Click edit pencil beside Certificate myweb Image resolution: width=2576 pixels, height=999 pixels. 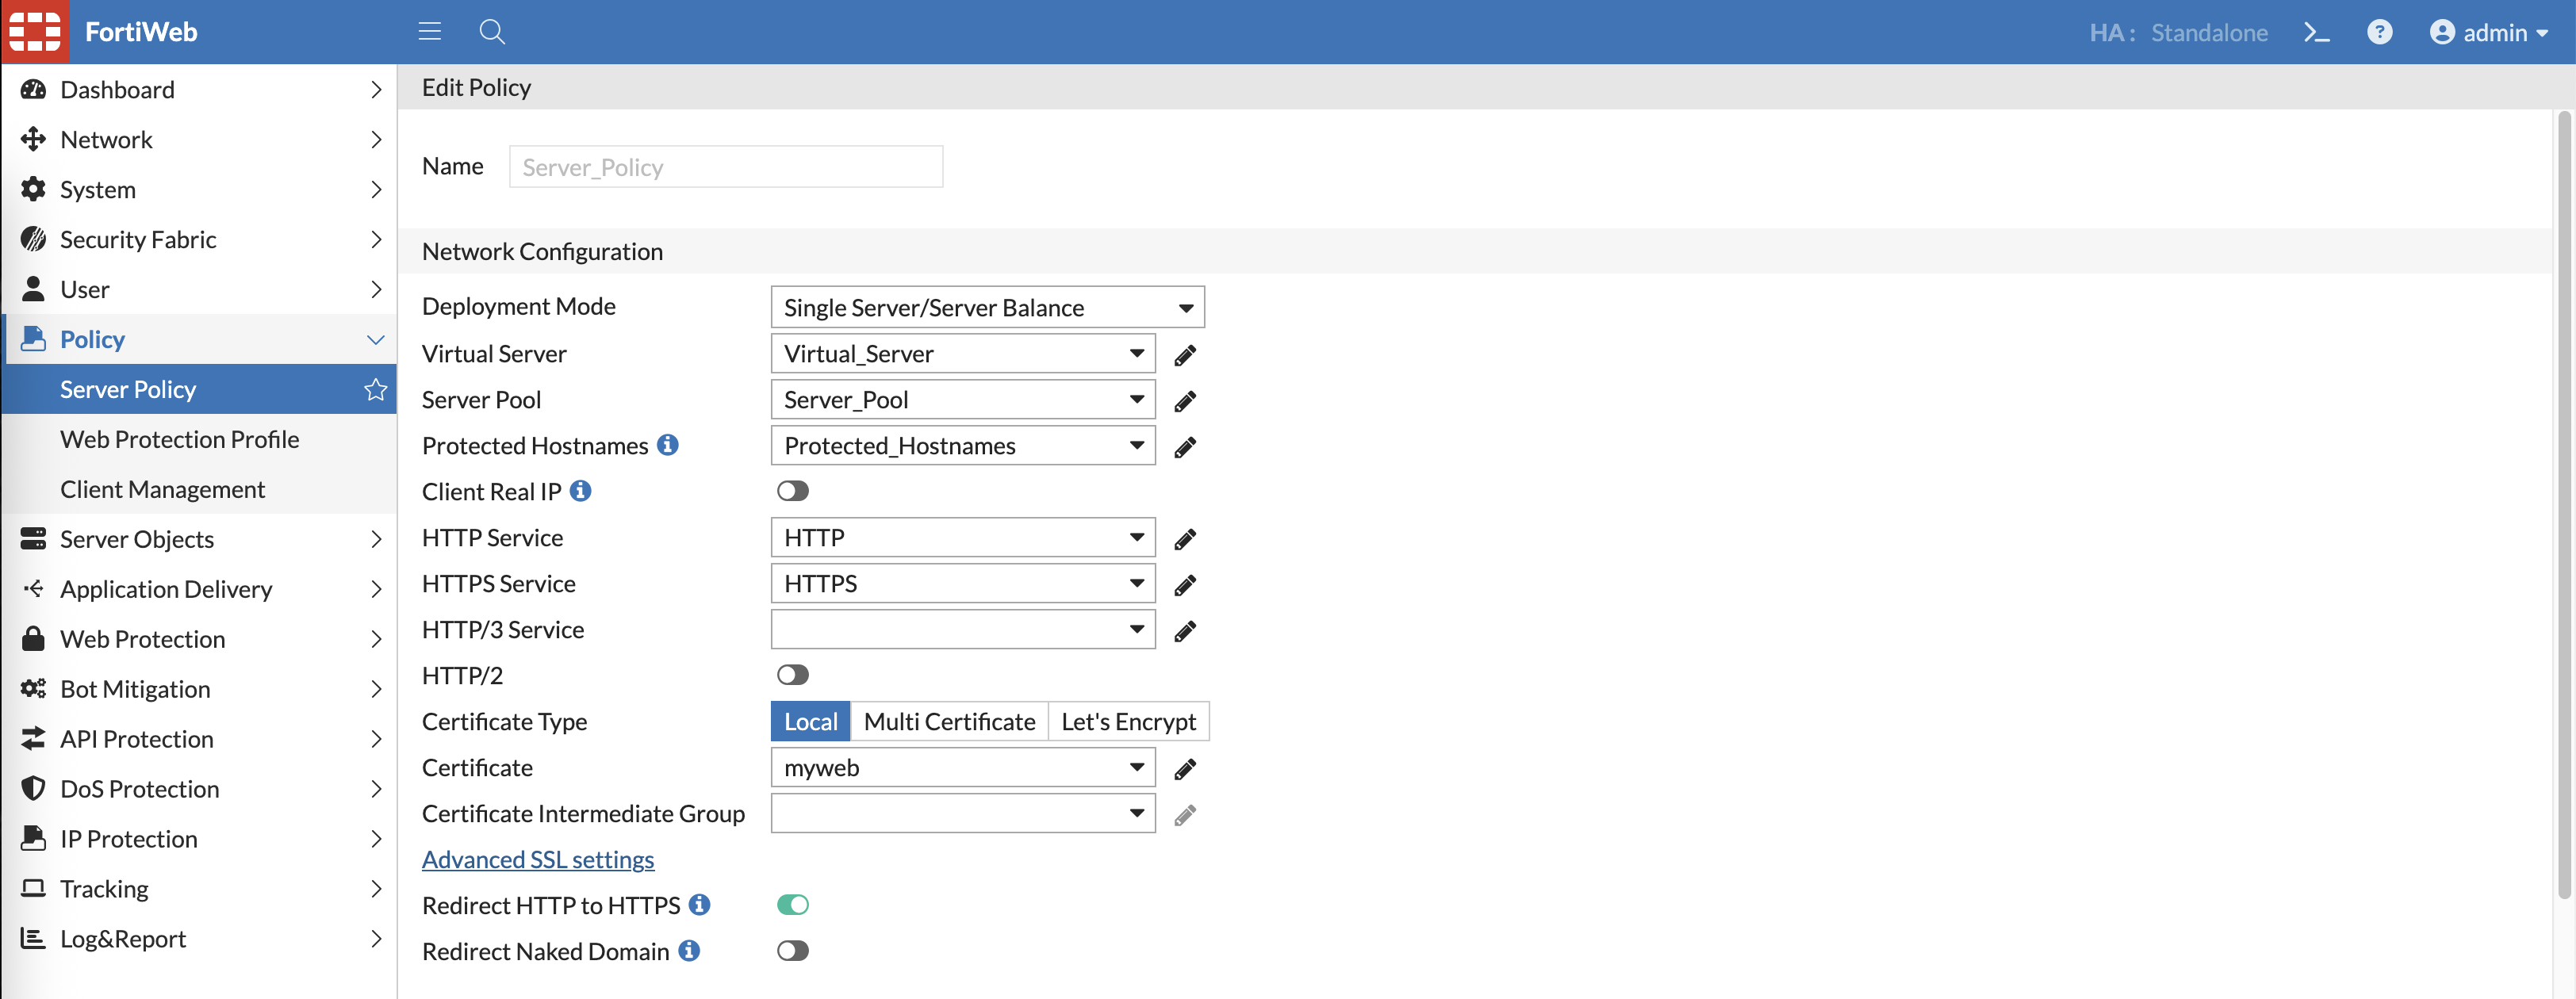(1185, 769)
